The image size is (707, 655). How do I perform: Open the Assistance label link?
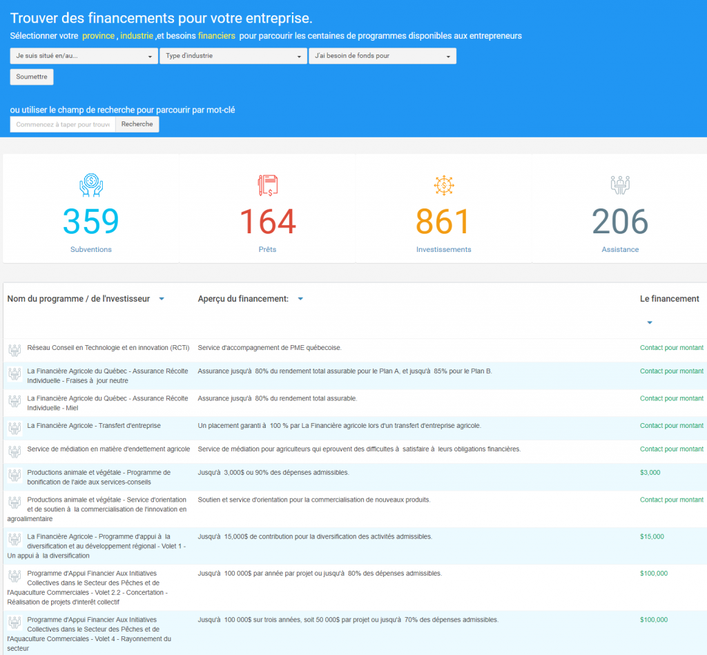click(x=620, y=249)
